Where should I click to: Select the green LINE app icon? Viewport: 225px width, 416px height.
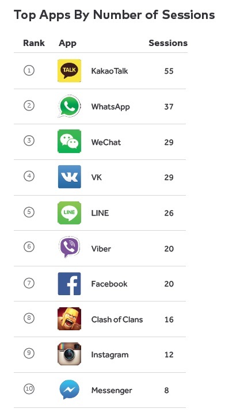(69, 213)
